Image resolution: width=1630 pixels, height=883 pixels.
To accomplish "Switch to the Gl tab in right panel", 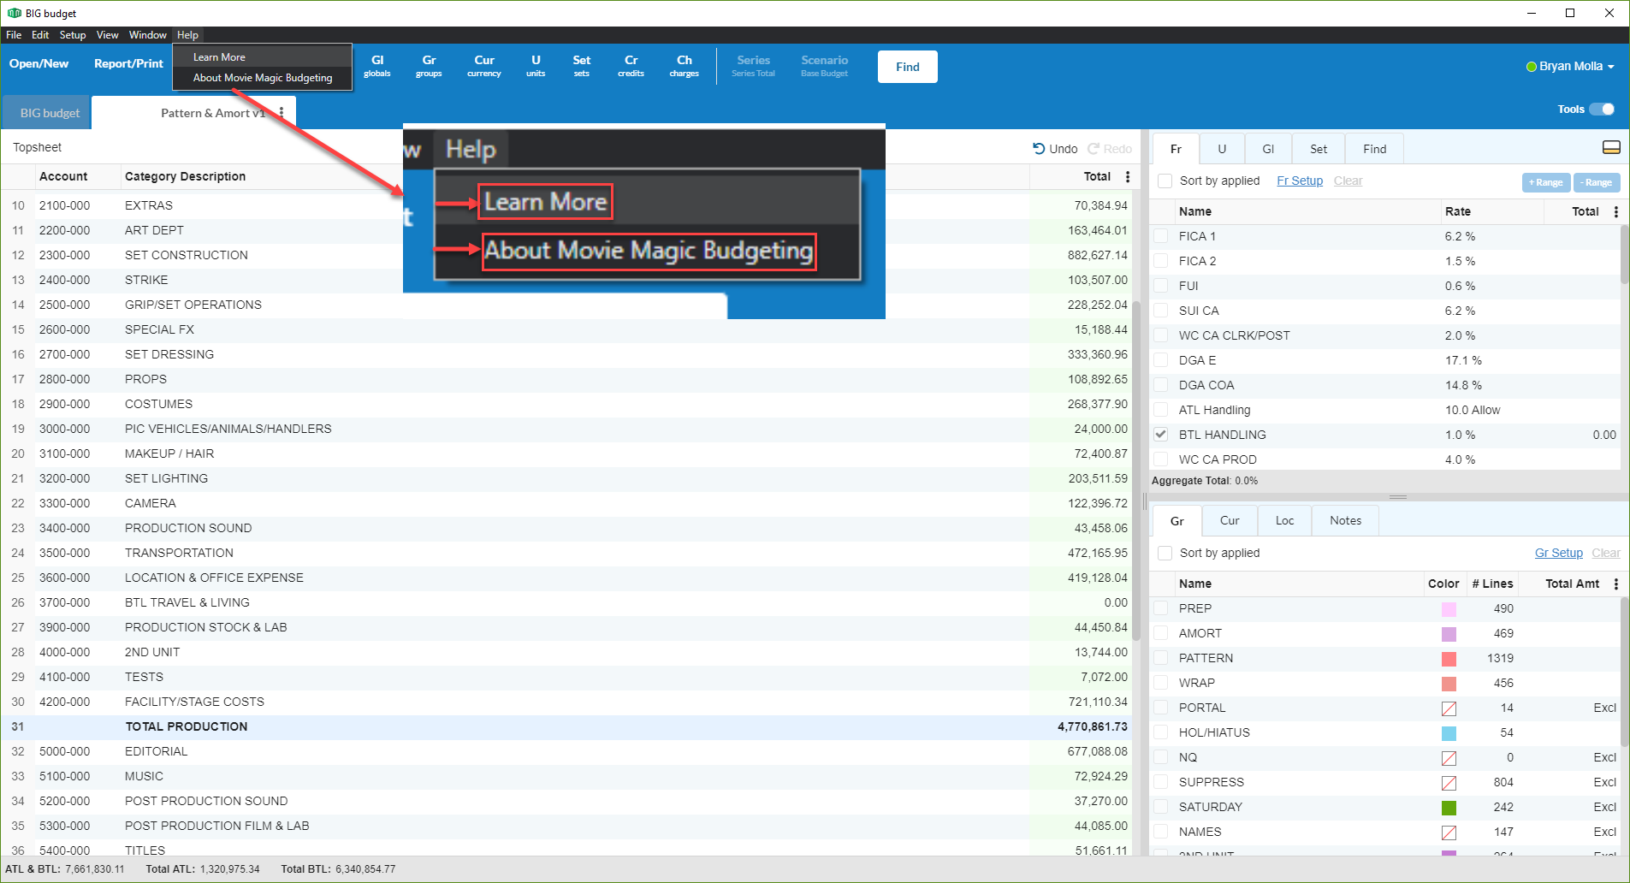I will pos(1268,149).
